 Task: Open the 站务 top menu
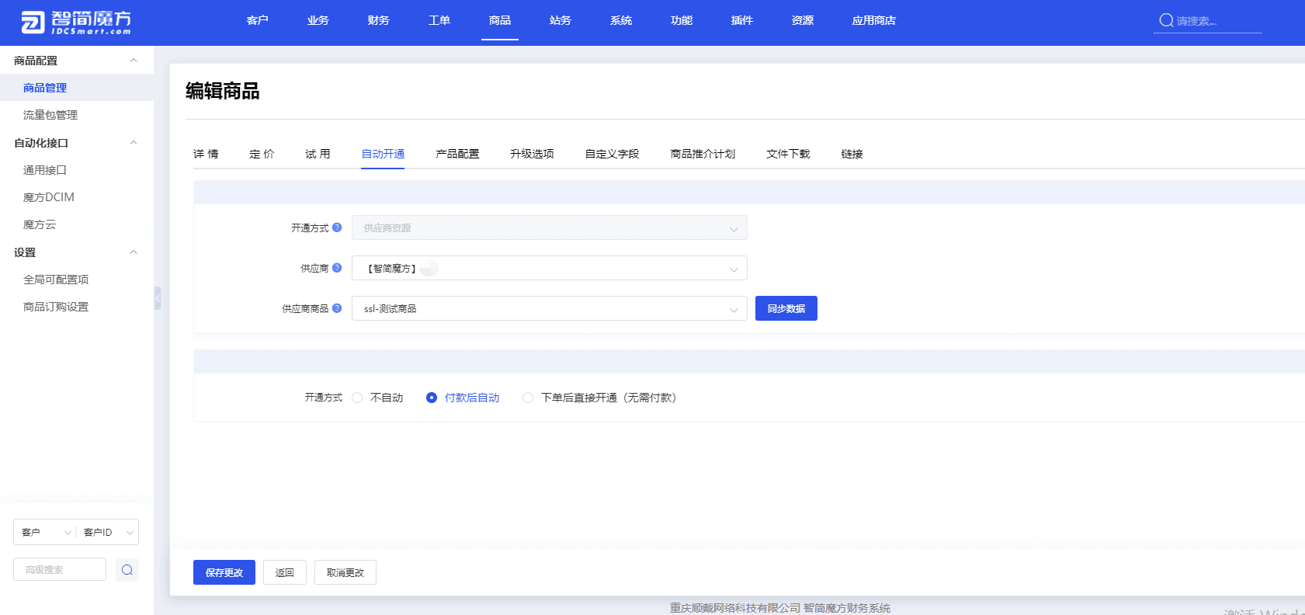[561, 21]
